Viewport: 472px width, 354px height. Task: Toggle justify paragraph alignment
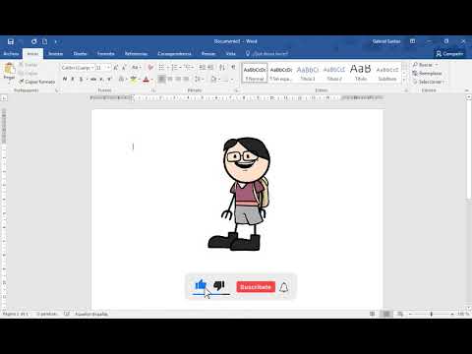tap(186, 79)
